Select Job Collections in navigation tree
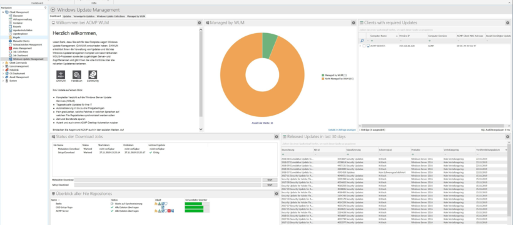Viewport: 513px width, 225px height. [20, 52]
